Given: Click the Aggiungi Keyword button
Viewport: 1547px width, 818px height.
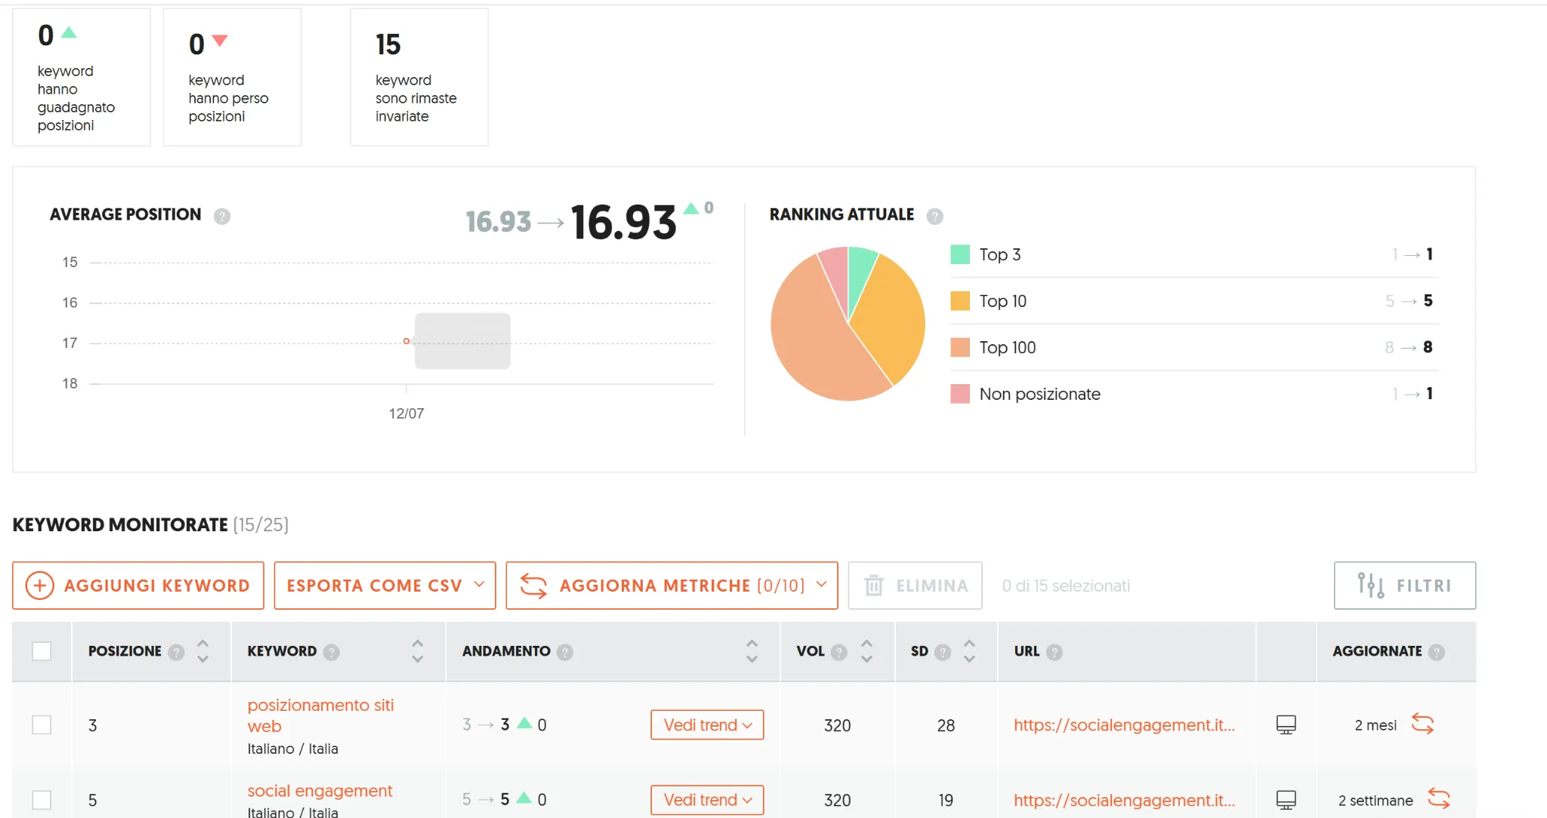Looking at the screenshot, I should pyautogui.click(x=138, y=586).
